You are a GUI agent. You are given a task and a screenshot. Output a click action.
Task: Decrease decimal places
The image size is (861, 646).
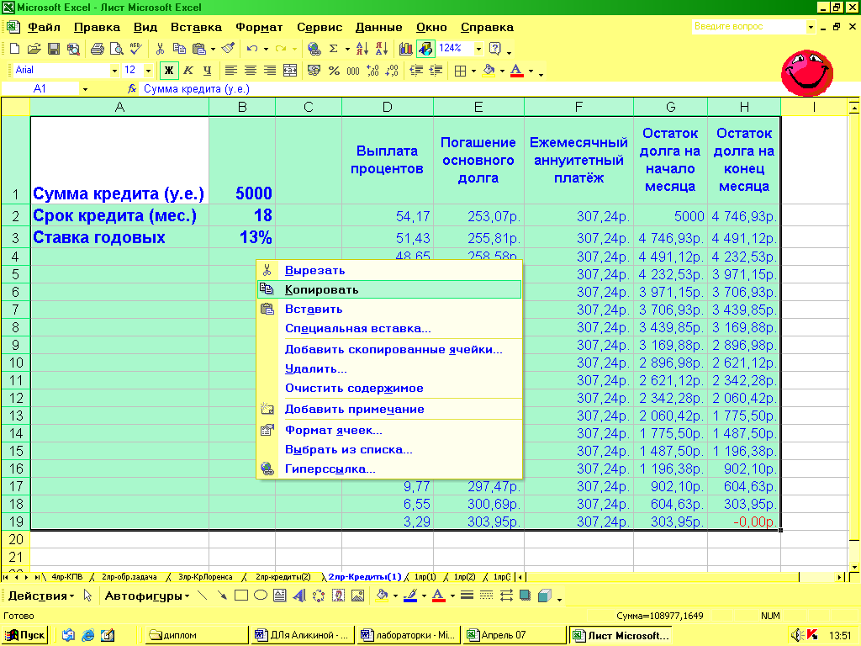tap(392, 71)
